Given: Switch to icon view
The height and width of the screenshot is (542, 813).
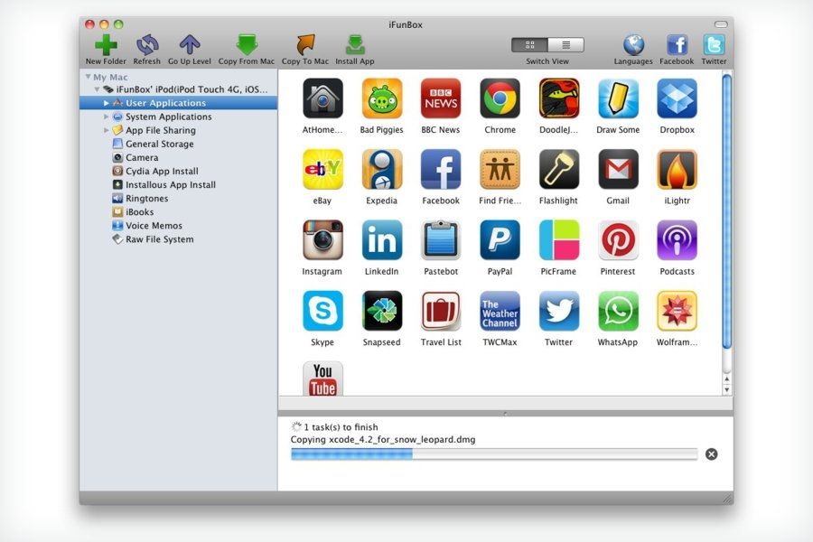Looking at the screenshot, I should (x=530, y=42).
